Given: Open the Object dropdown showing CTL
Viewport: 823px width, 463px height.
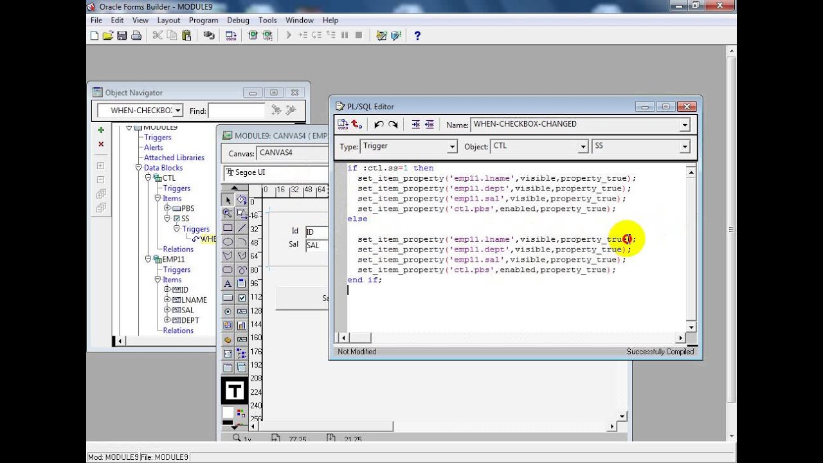Looking at the screenshot, I should pyautogui.click(x=583, y=147).
